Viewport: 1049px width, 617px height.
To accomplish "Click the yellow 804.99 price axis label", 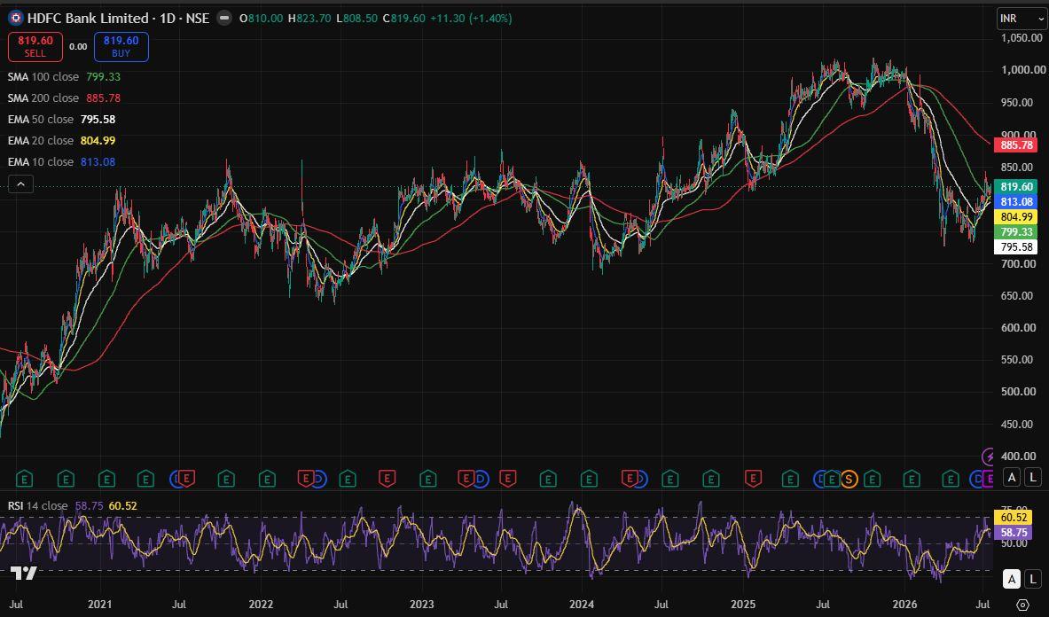I will click(1016, 216).
